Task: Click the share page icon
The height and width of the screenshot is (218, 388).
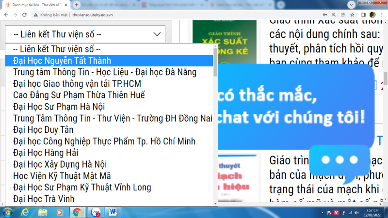Action: coord(343,15)
